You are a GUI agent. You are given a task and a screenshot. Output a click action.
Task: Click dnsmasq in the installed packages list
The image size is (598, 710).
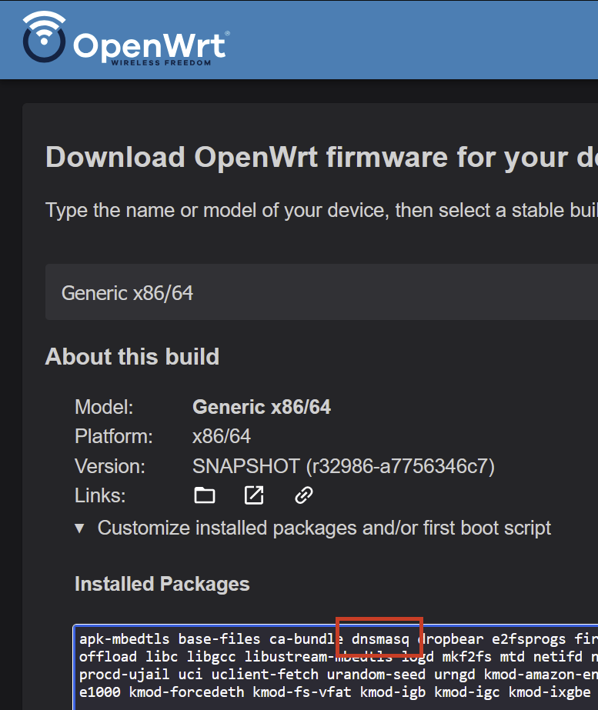[380, 638]
